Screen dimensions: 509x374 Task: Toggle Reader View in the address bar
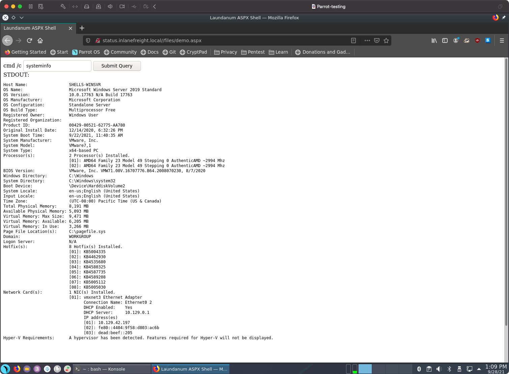[354, 41]
